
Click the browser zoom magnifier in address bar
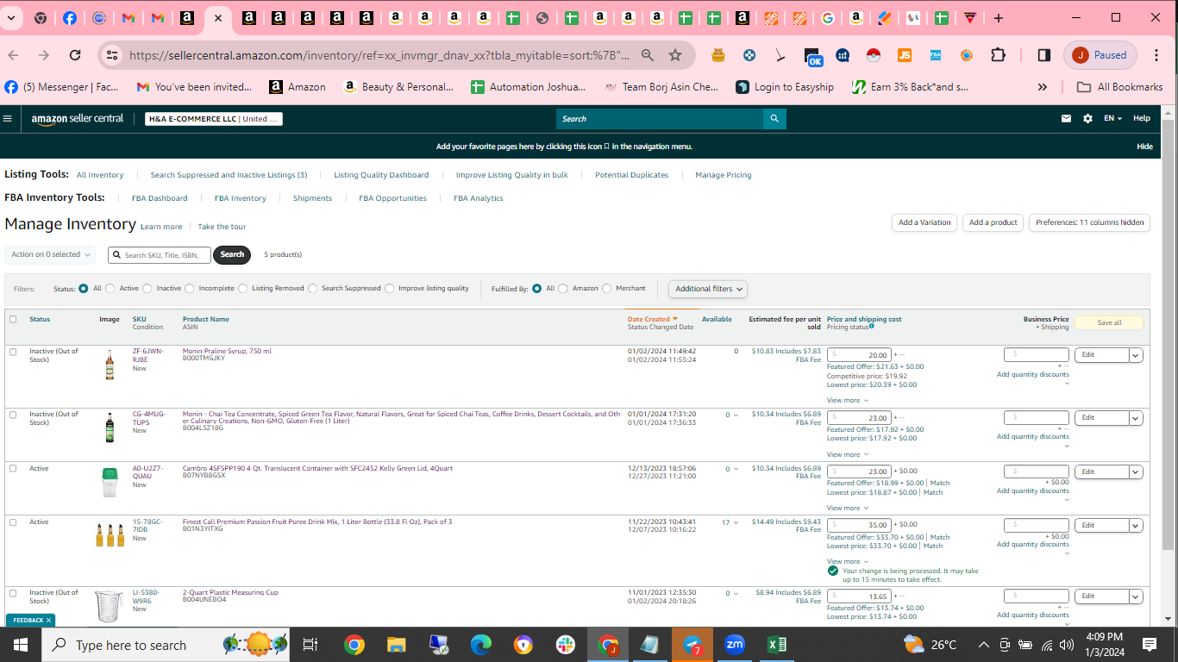coord(648,55)
